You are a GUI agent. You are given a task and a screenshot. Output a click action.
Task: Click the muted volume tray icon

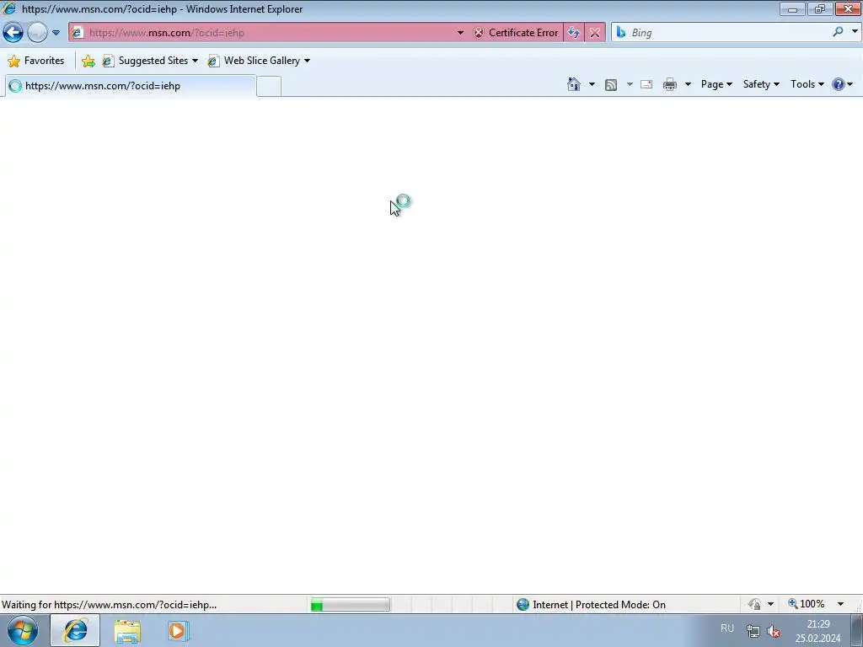[x=774, y=631]
